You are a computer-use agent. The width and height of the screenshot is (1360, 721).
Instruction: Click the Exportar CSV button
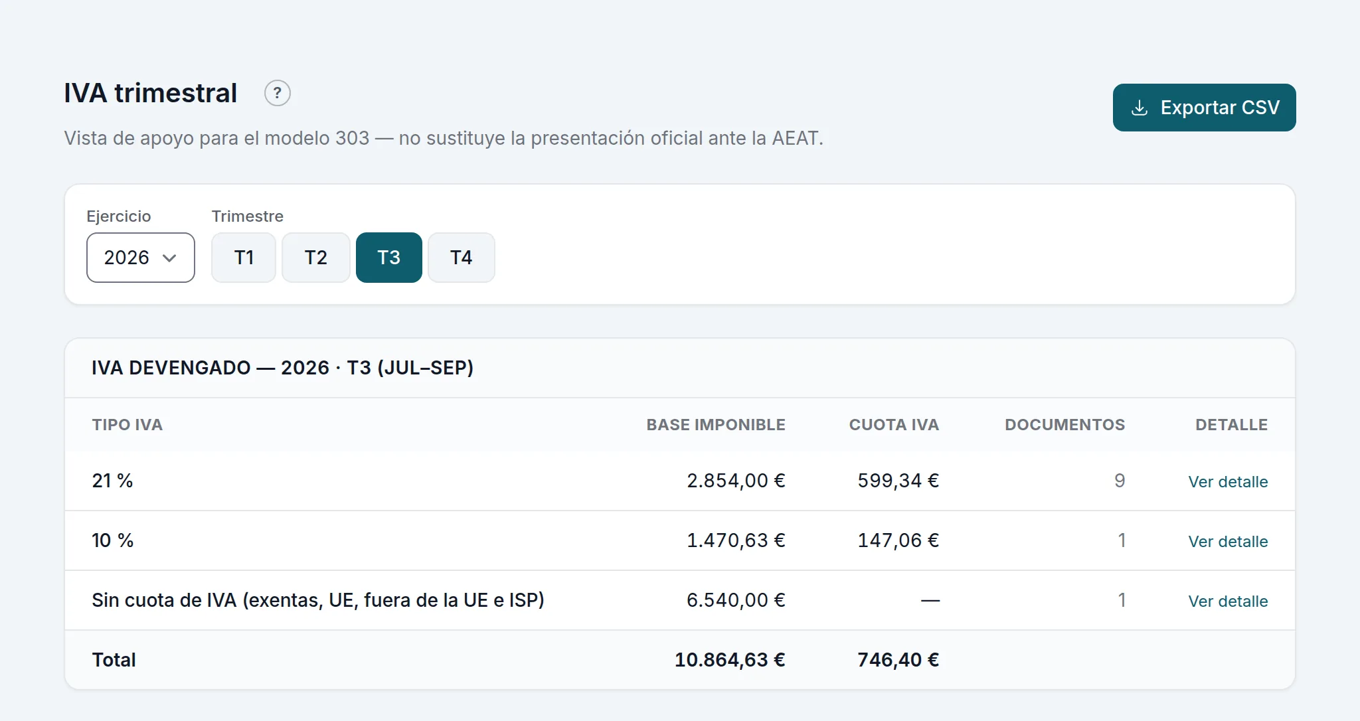[x=1204, y=108]
